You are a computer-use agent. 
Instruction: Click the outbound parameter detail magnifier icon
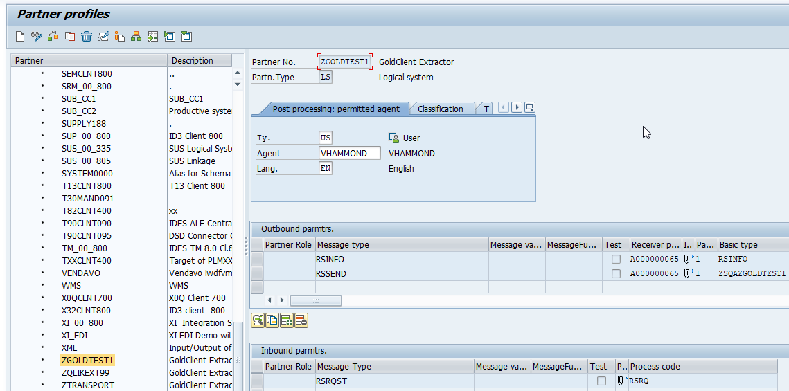(258, 320)
